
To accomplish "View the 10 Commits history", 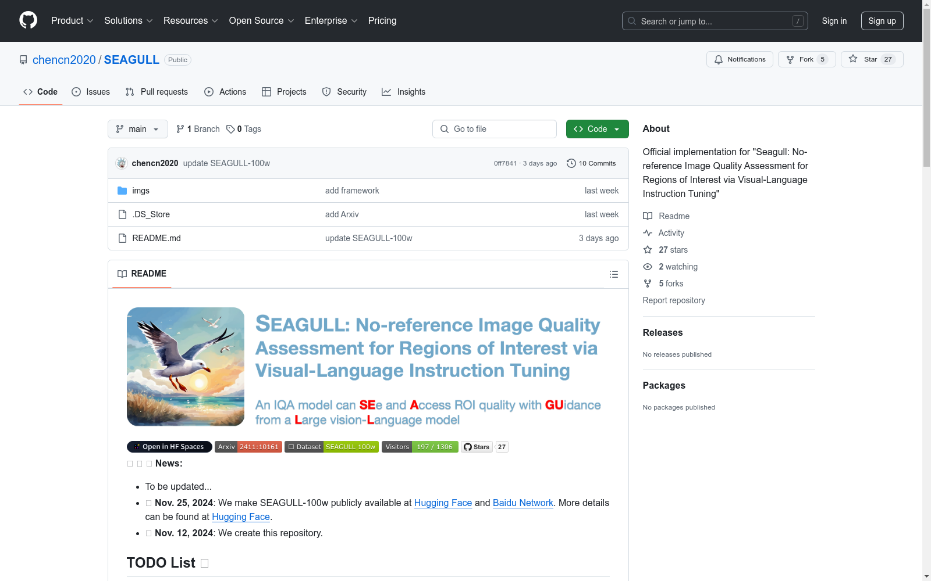I will 591,163.
